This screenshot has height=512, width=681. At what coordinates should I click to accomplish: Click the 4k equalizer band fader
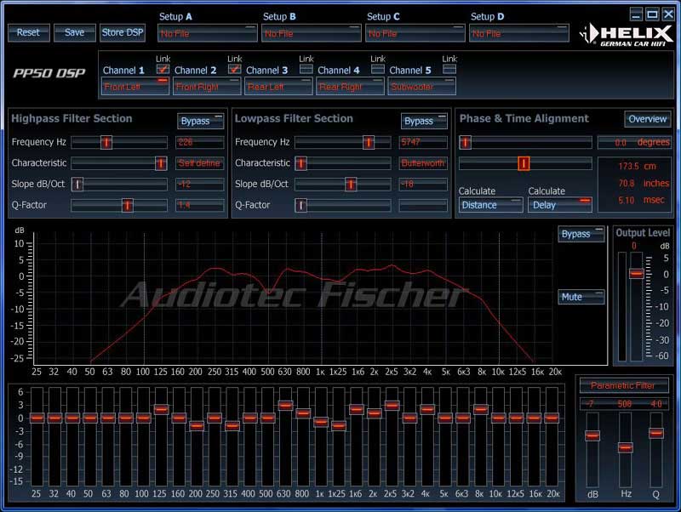(x=427, y=409)
